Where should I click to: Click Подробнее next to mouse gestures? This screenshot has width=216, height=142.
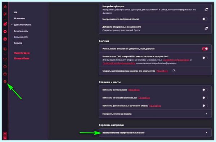[x=134, y=90]
